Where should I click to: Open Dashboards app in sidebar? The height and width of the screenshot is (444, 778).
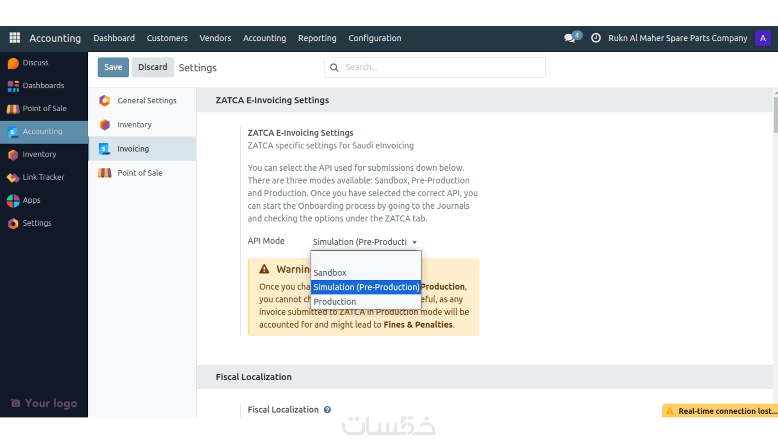coord(43,86)
